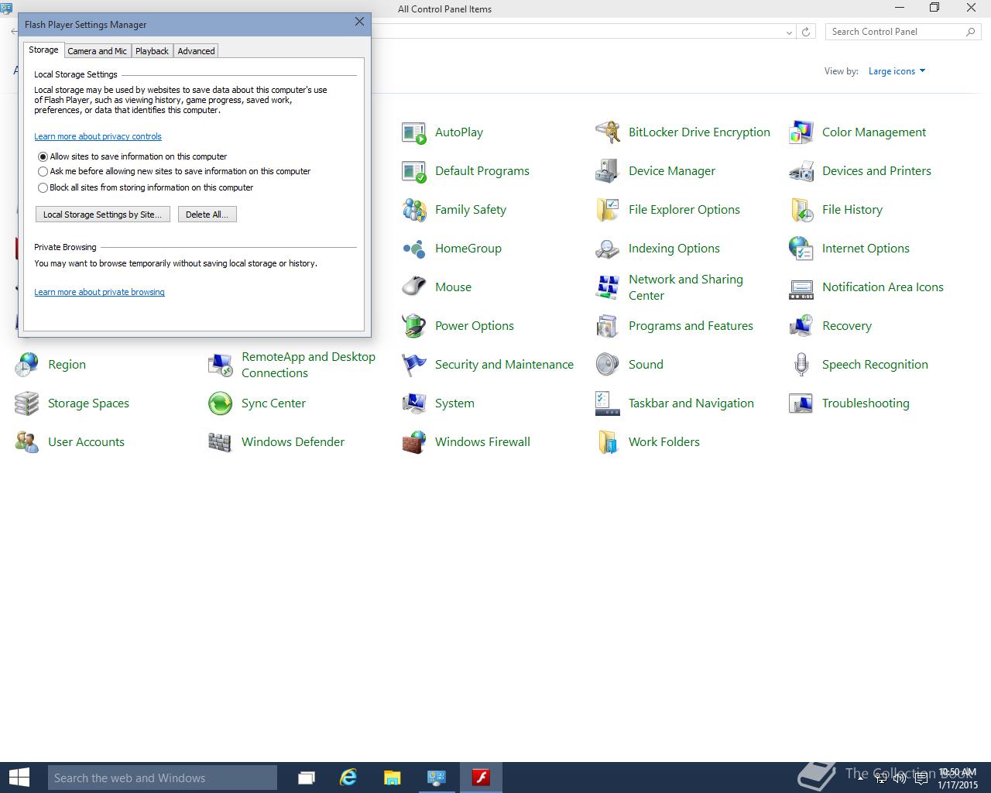Open the System icon

point(414,403)
